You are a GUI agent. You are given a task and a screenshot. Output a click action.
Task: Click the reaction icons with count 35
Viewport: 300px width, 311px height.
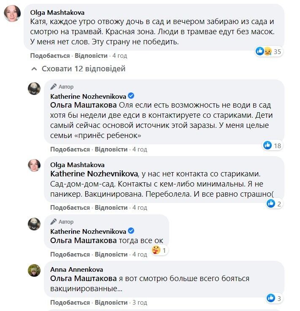(x=264, y=51)
